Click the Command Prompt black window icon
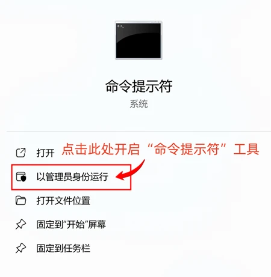Screen dimensions: 271x277 [139, 40]
